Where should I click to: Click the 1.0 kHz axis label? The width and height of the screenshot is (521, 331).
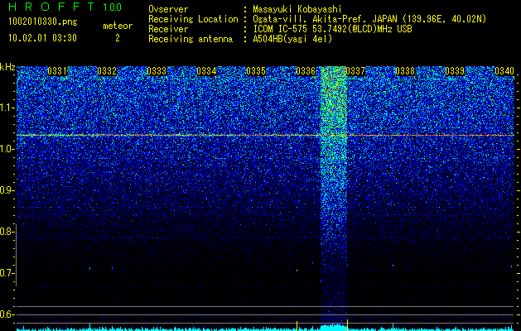tap(7, 150)
